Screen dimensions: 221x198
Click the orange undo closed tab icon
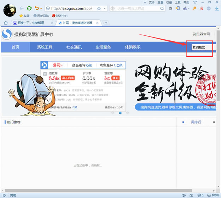pos(37,8)
